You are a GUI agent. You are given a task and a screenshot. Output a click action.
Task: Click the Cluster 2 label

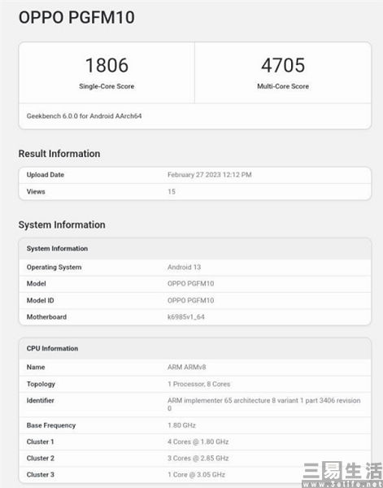pos(40,459)
